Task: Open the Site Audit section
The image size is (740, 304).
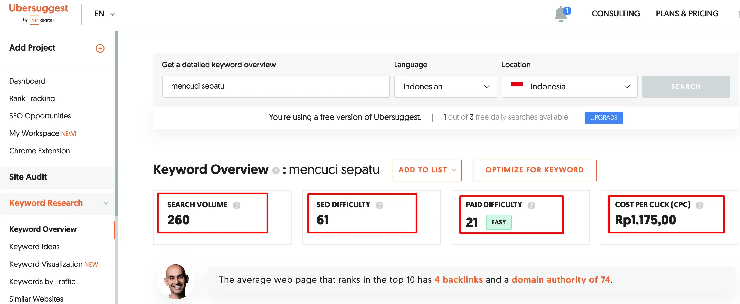Action: point(28,177)
